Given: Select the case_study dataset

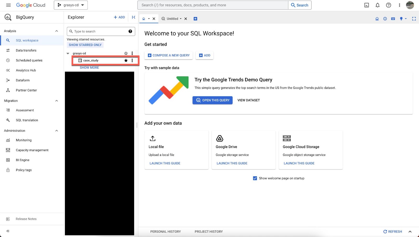Looking at the screenshot, I should click(x=91, y=60).
